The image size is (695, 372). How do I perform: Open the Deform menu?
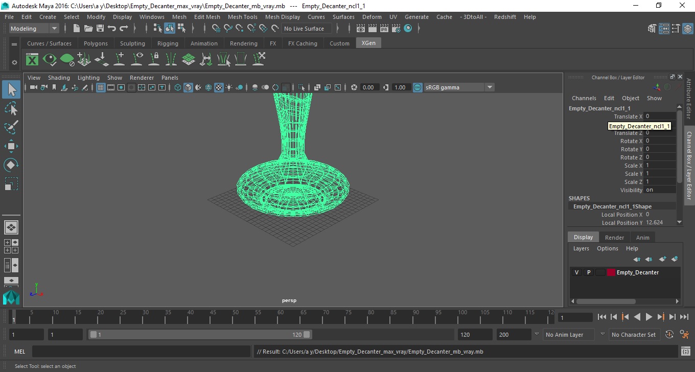[372, 17]
